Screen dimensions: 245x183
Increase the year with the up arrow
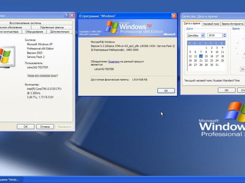click(224, 34)
